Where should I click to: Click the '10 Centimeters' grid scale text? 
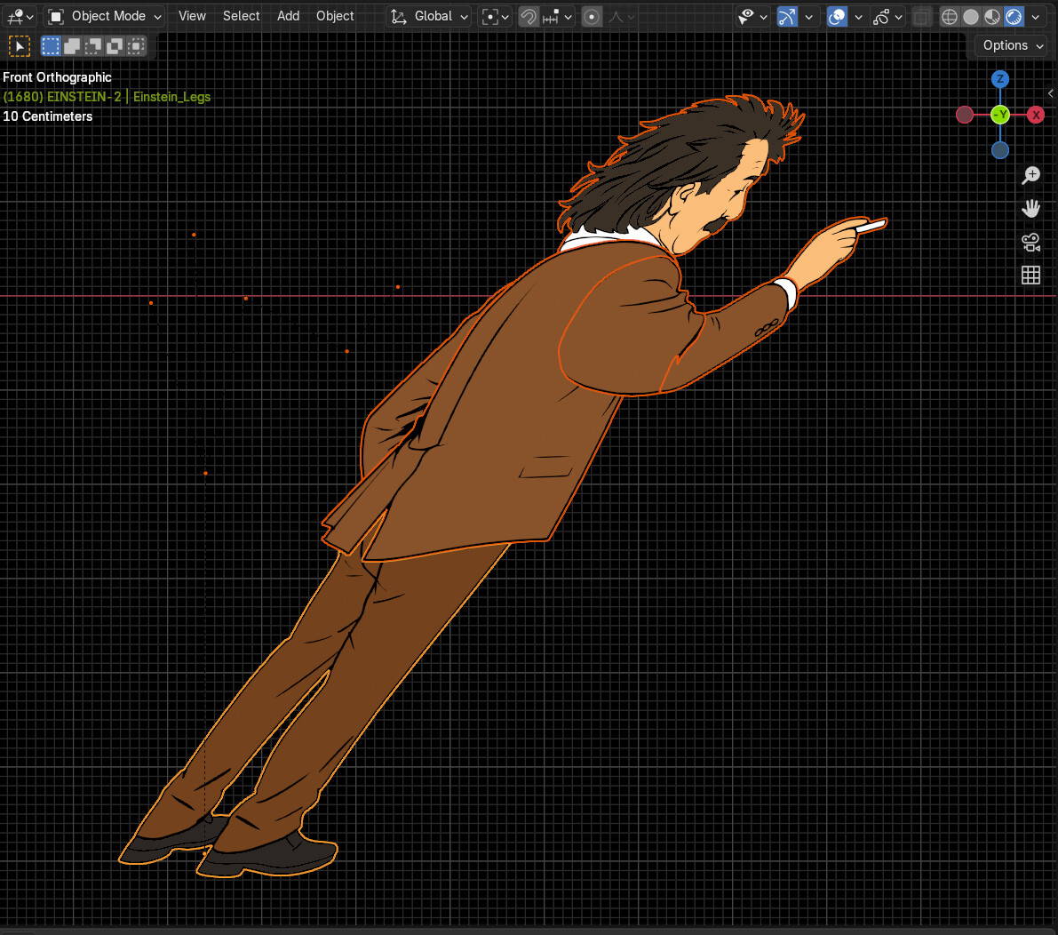coord(47,116)
